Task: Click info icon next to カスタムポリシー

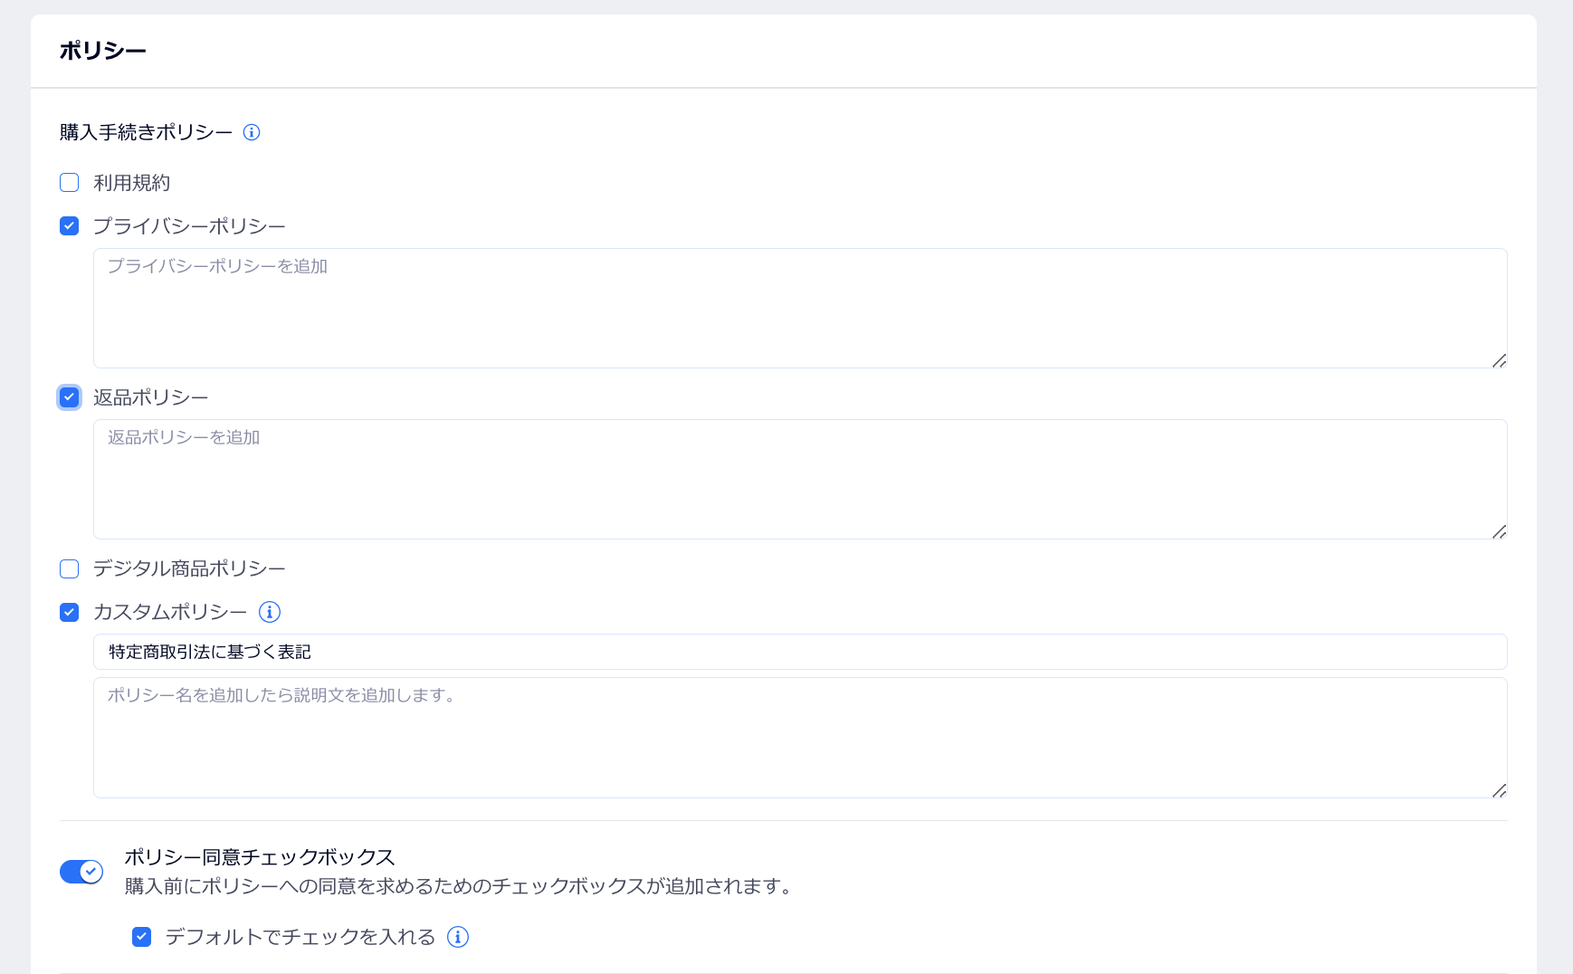Action: [269, 612]
